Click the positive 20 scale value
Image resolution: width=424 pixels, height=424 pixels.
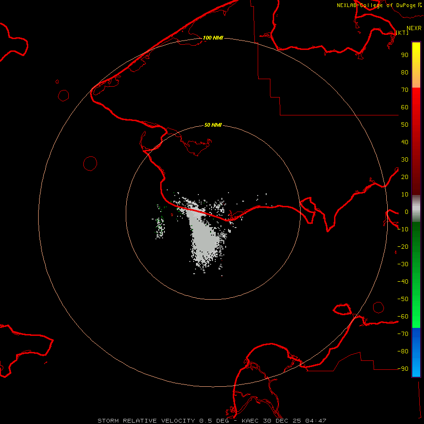(405, 177)
